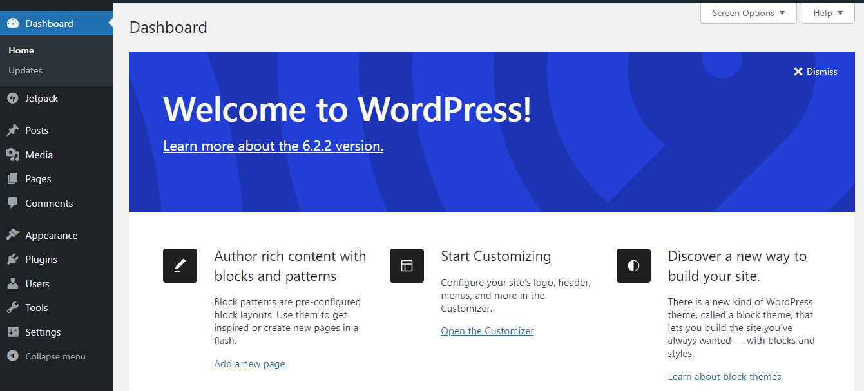Click the Settings sliders icon
The width and height of the screenshot is (864, 391).
click(x=13, y=332)
